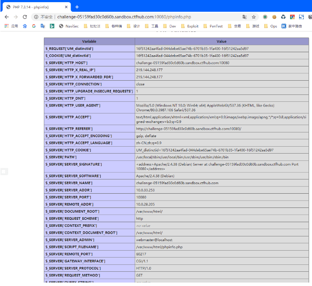Click the webmaster@localhost value
Image resolution: width=312 pixels, height=286 pixels.
154,240
